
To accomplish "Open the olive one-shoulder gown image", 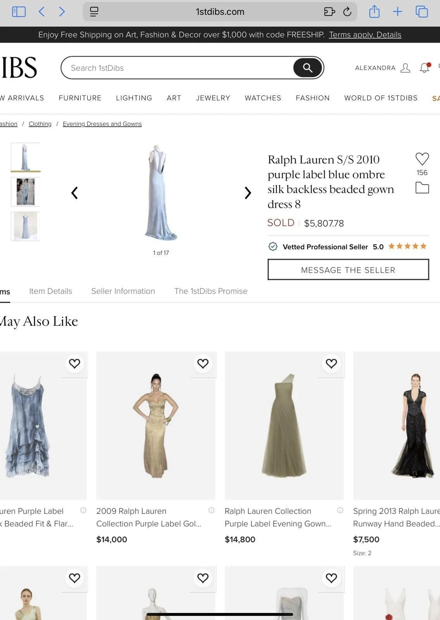I will coord(284,425).
